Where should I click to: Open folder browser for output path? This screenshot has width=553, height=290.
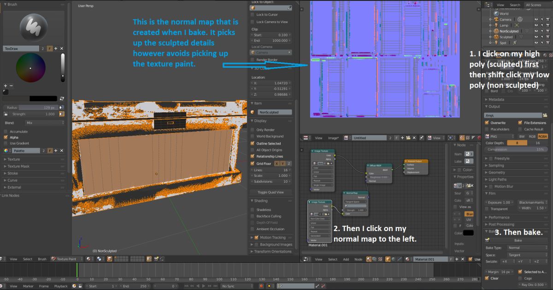545,115
